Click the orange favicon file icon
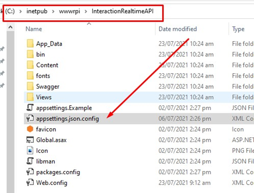254x193 pixels. pyautogui.click(x=30, y=129)
